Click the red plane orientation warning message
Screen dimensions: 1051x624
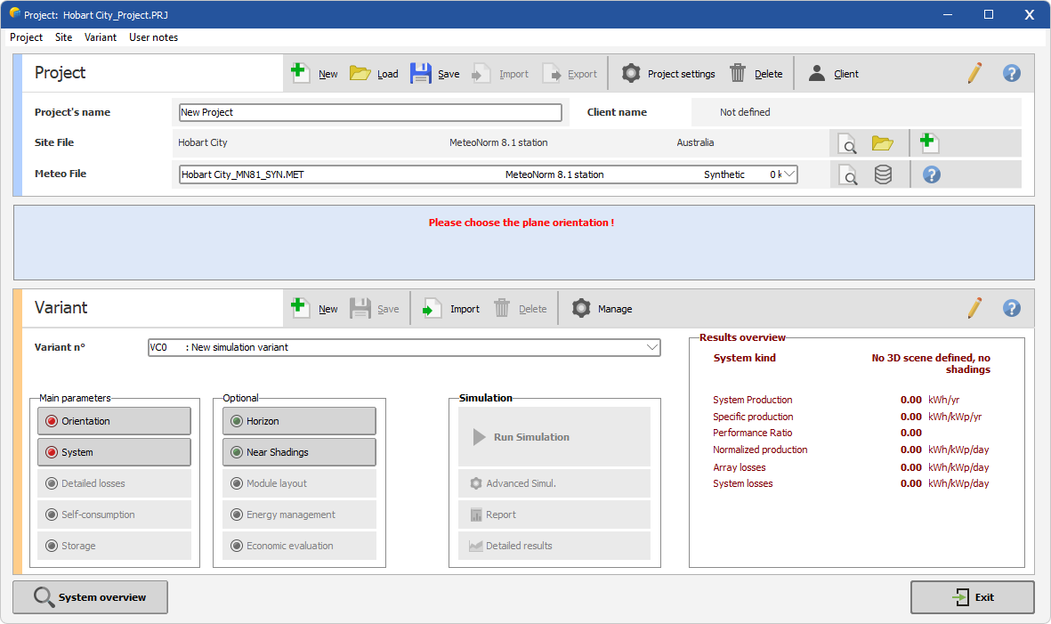coord(521,223)
